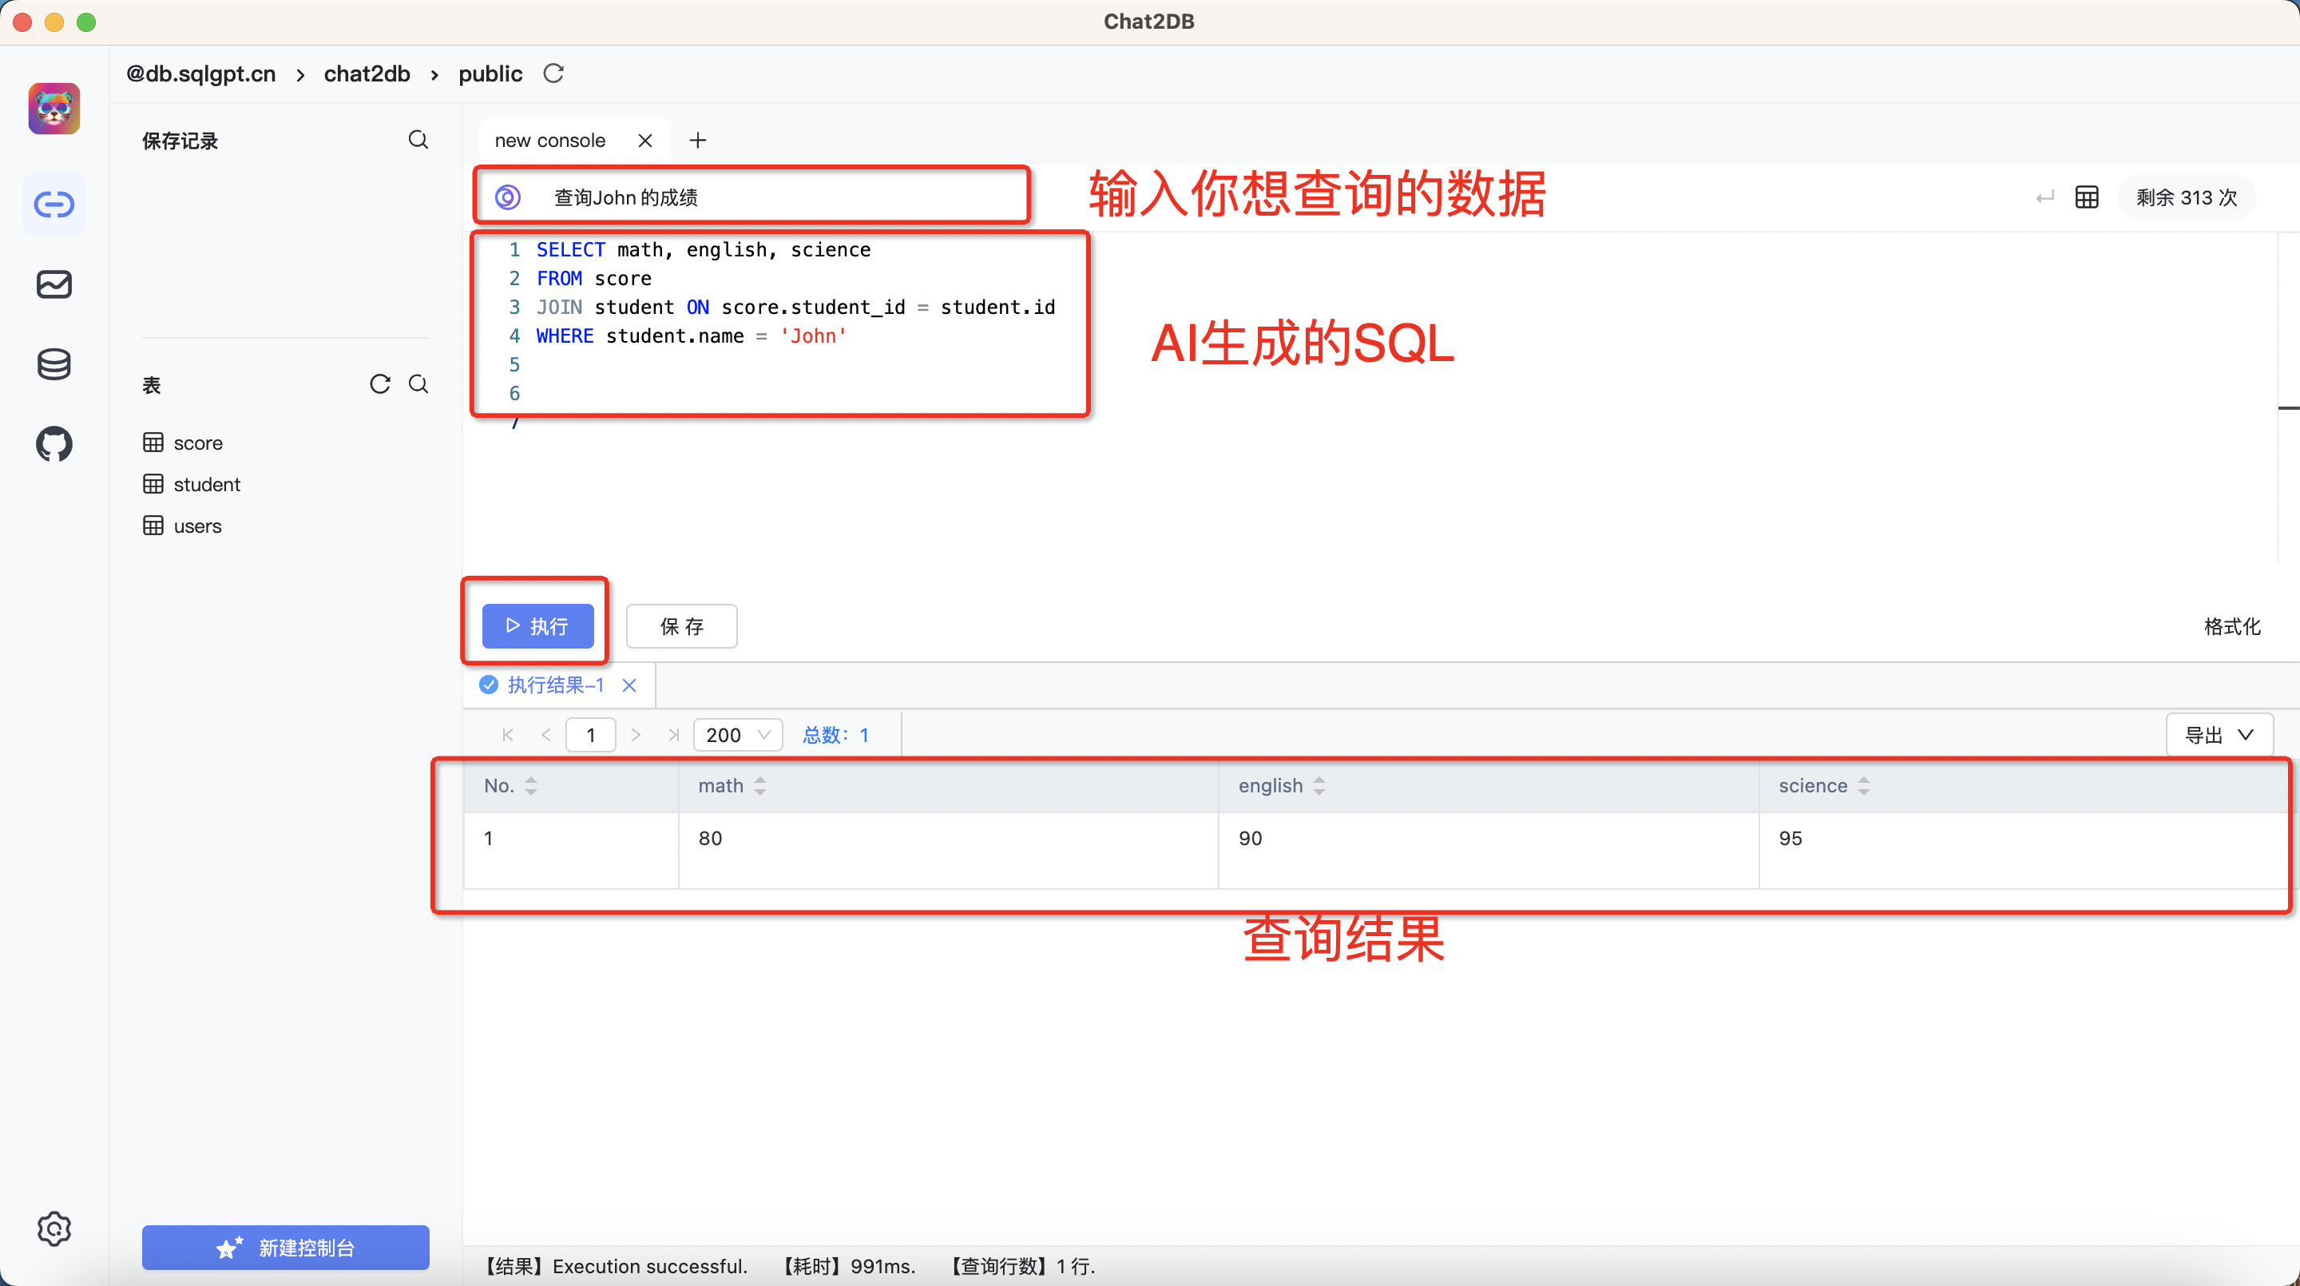This screenshot has height=1286, width=2300.
Task: Select the database icon in the sidebar
Action: [x=54, y=363]
